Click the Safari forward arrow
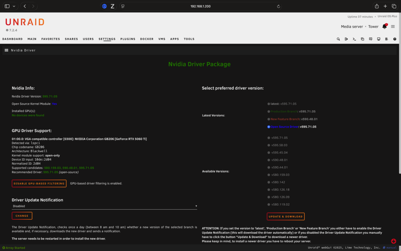401x251 pixels. (x=33, y=6)
